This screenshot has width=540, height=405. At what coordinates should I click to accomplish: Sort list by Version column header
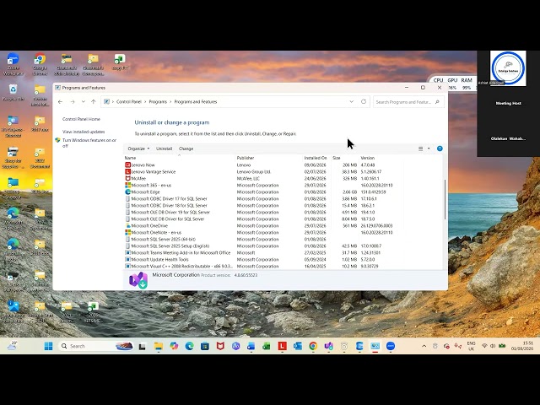pos(381,158)
